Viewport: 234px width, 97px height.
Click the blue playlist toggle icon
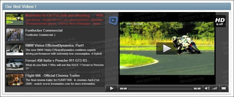click(113, 21)
